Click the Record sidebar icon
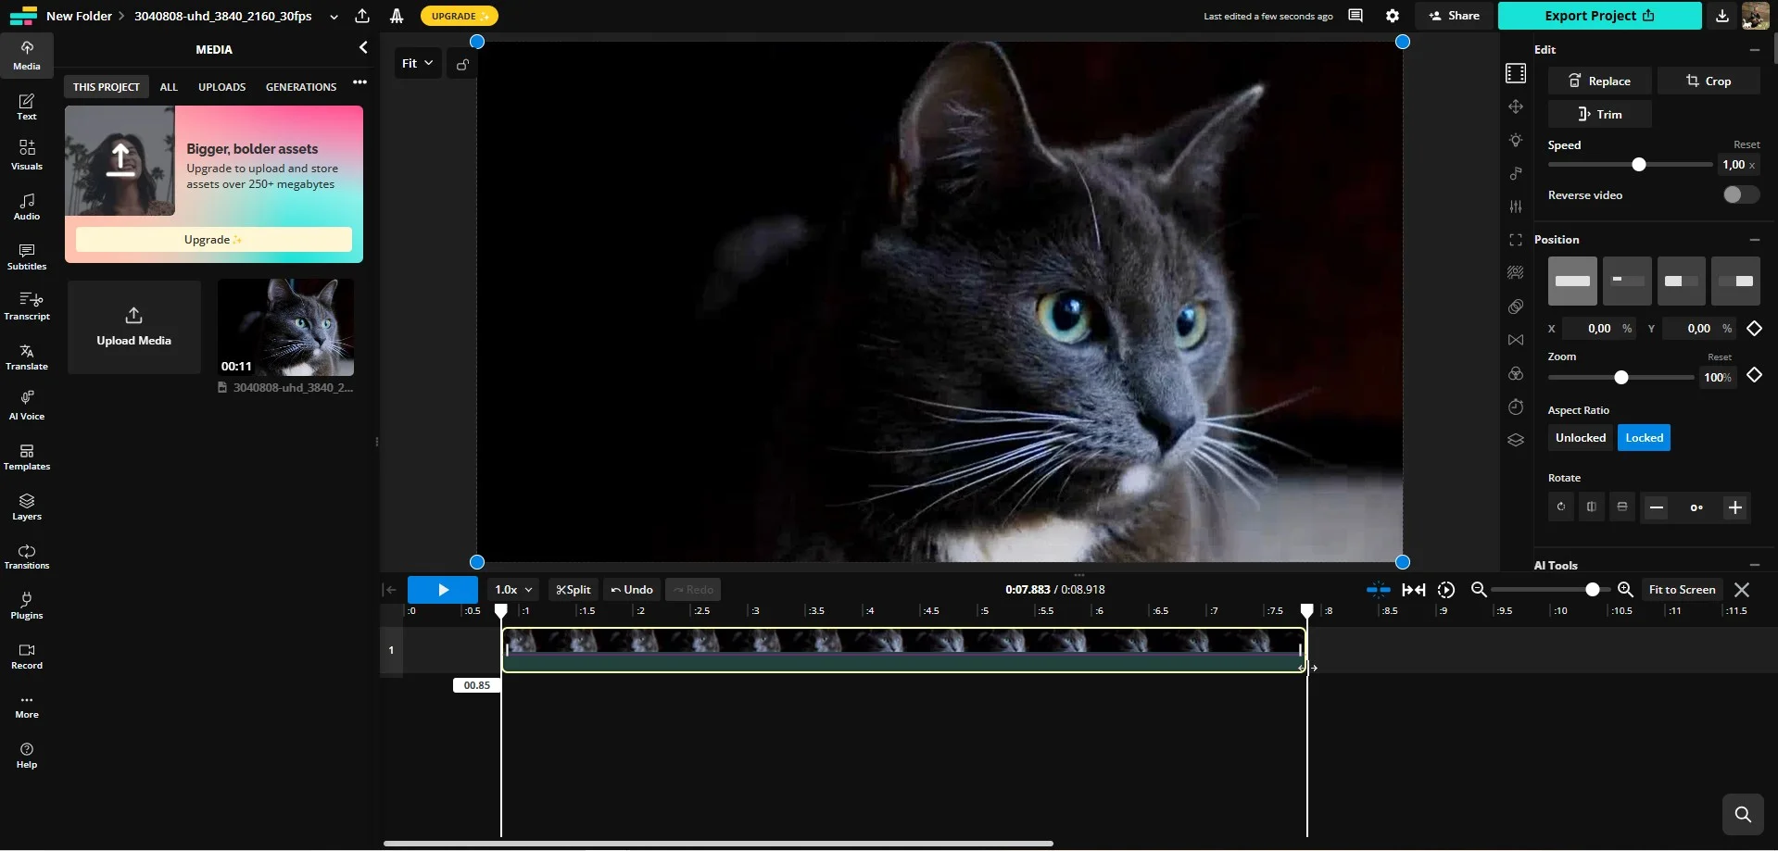 tap(27, 656)
